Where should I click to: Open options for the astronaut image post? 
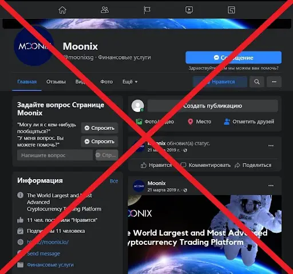click(x=271, y=185)
